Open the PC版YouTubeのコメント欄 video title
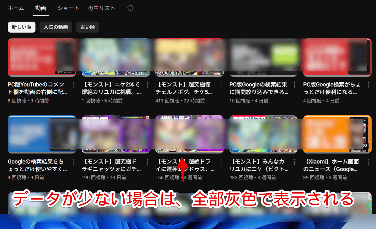The height and width of the screenshot is (229, 376). coord(37,88)
